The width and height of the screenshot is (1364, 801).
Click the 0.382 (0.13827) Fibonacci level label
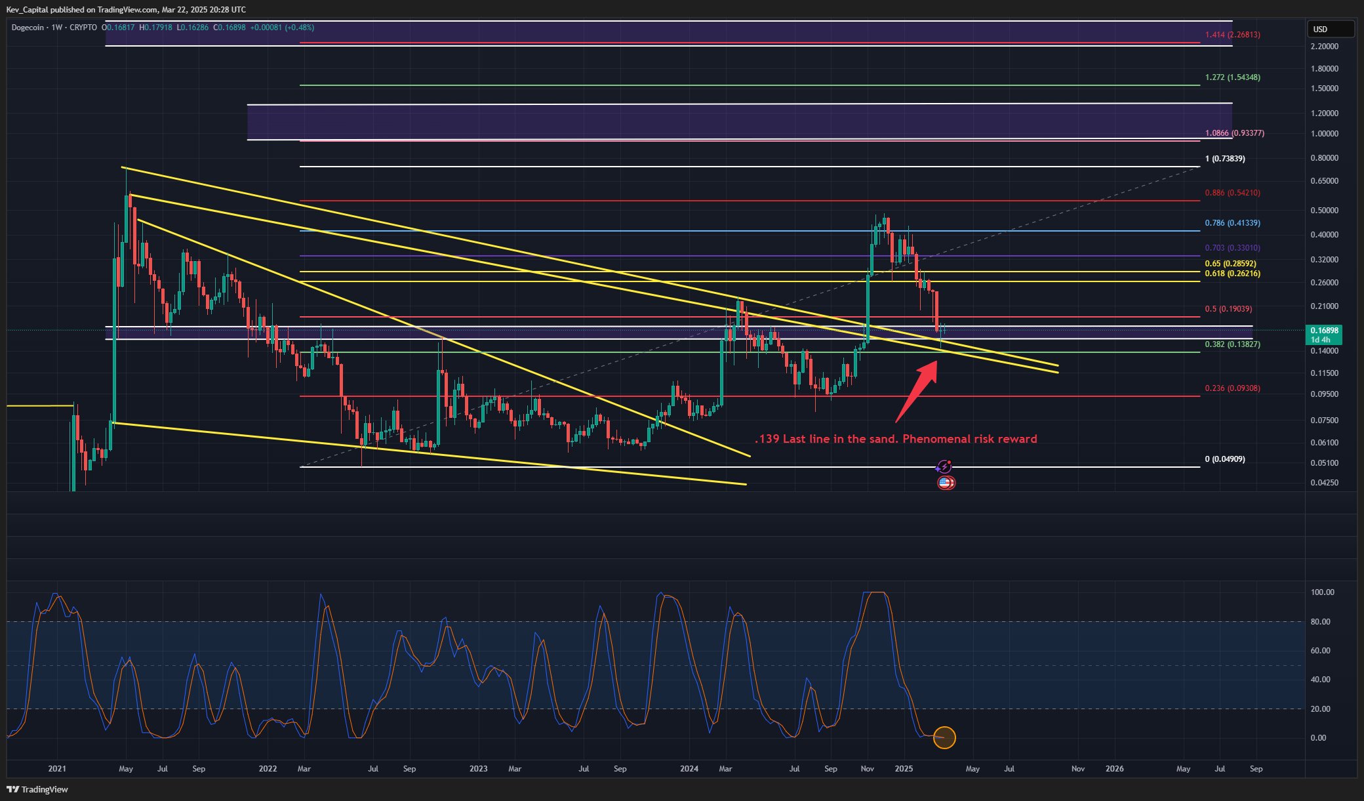click(x=1232, y=344)
